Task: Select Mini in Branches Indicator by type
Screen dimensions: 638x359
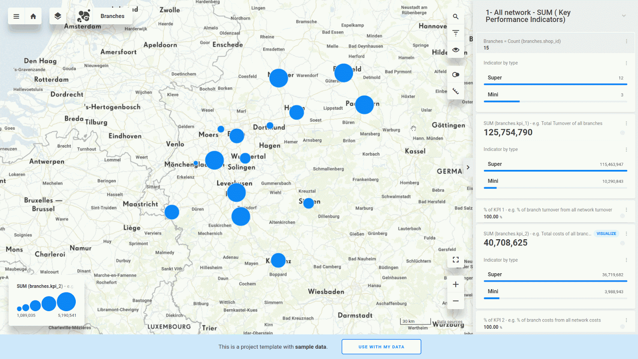Action: click(493, 95)
